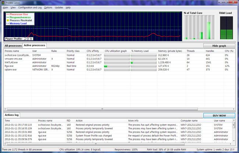
Task: Click the 1,228,488 K memory value
Action: [164, 62]
